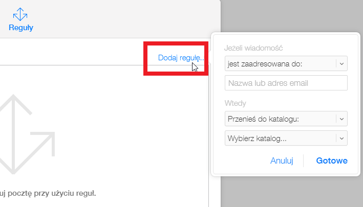Focus the 'Nazwa lub adres email' field

click(286, 83)
